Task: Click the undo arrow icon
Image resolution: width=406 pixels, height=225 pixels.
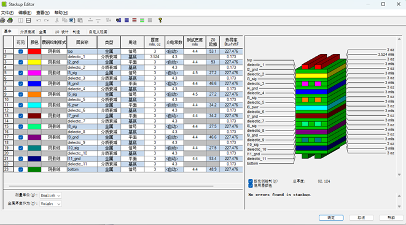Action: click(x=39, y=20)
